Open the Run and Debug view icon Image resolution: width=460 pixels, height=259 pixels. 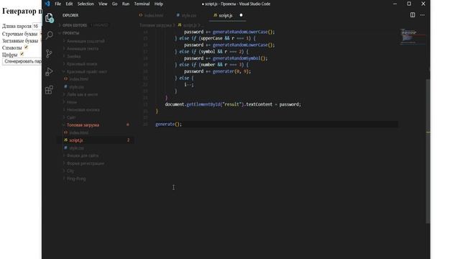(50, 72)
